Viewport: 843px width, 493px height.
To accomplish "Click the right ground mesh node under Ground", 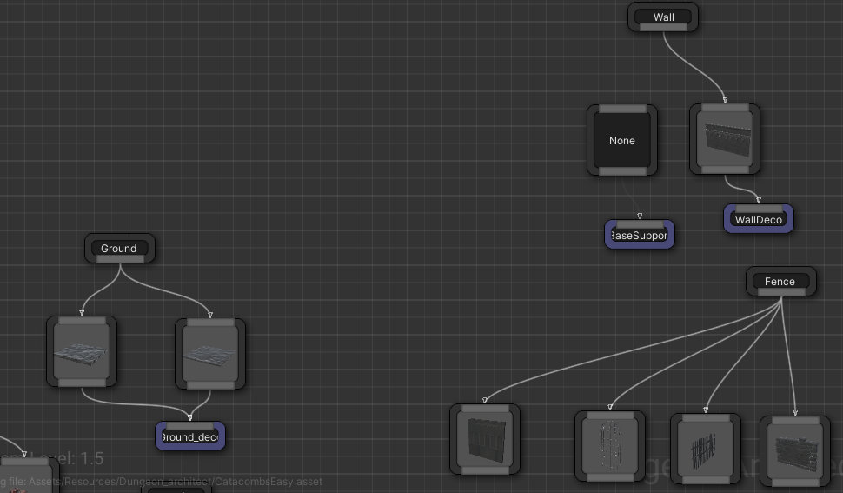I will (x=210, y=355).
